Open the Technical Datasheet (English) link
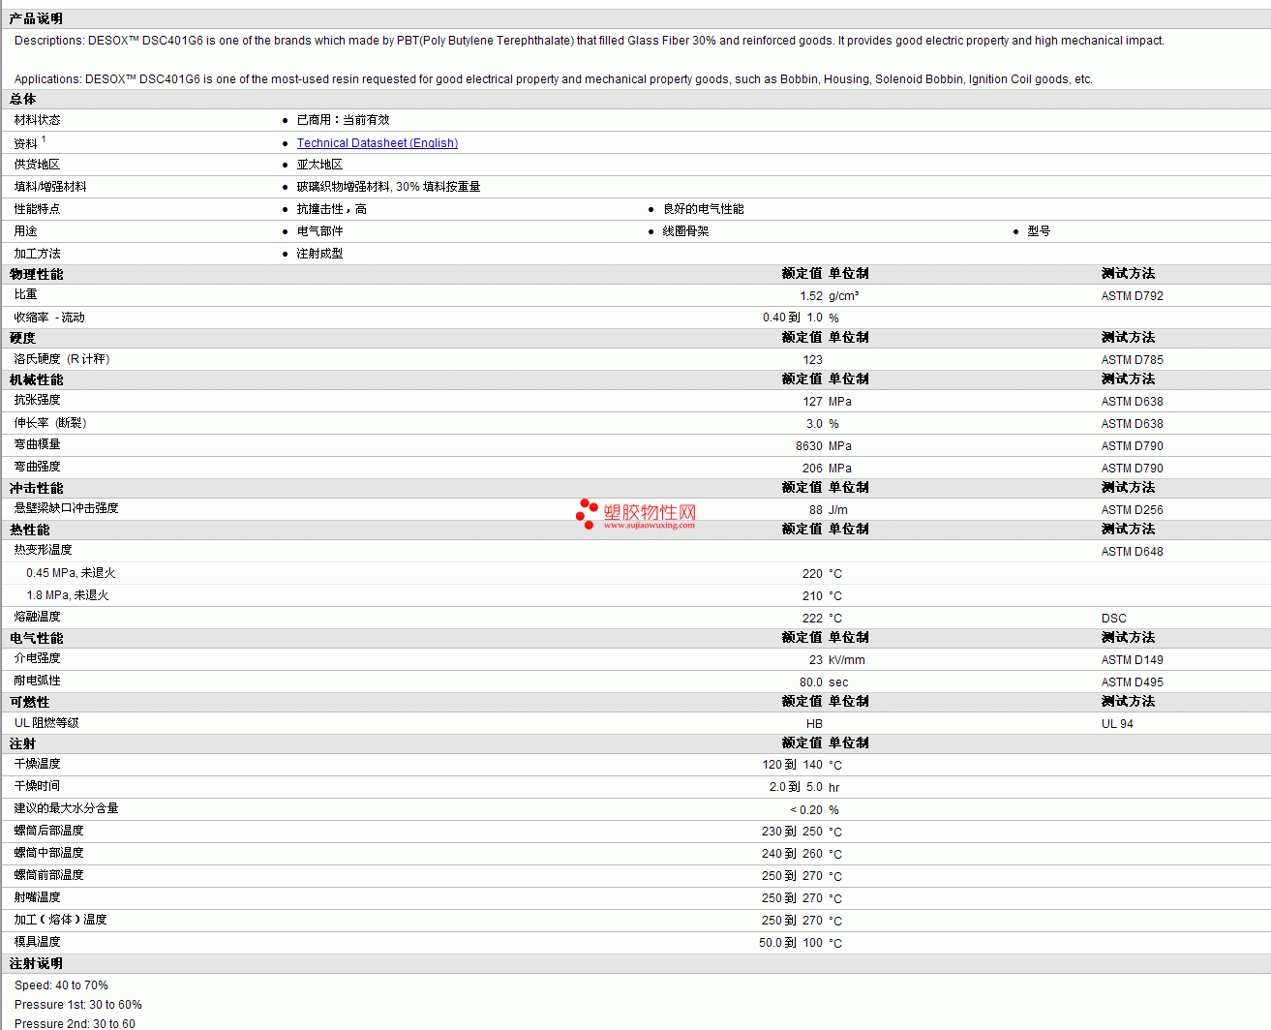The height and width of the screenshot is (1030, 1271). [378, 143]
